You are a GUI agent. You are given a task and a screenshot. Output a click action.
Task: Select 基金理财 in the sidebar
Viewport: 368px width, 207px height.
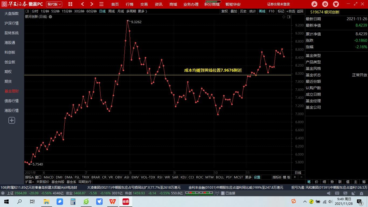coord(12,91)
